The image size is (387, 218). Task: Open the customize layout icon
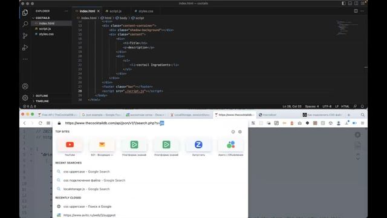pyautogui.click(x=363, y=4)
